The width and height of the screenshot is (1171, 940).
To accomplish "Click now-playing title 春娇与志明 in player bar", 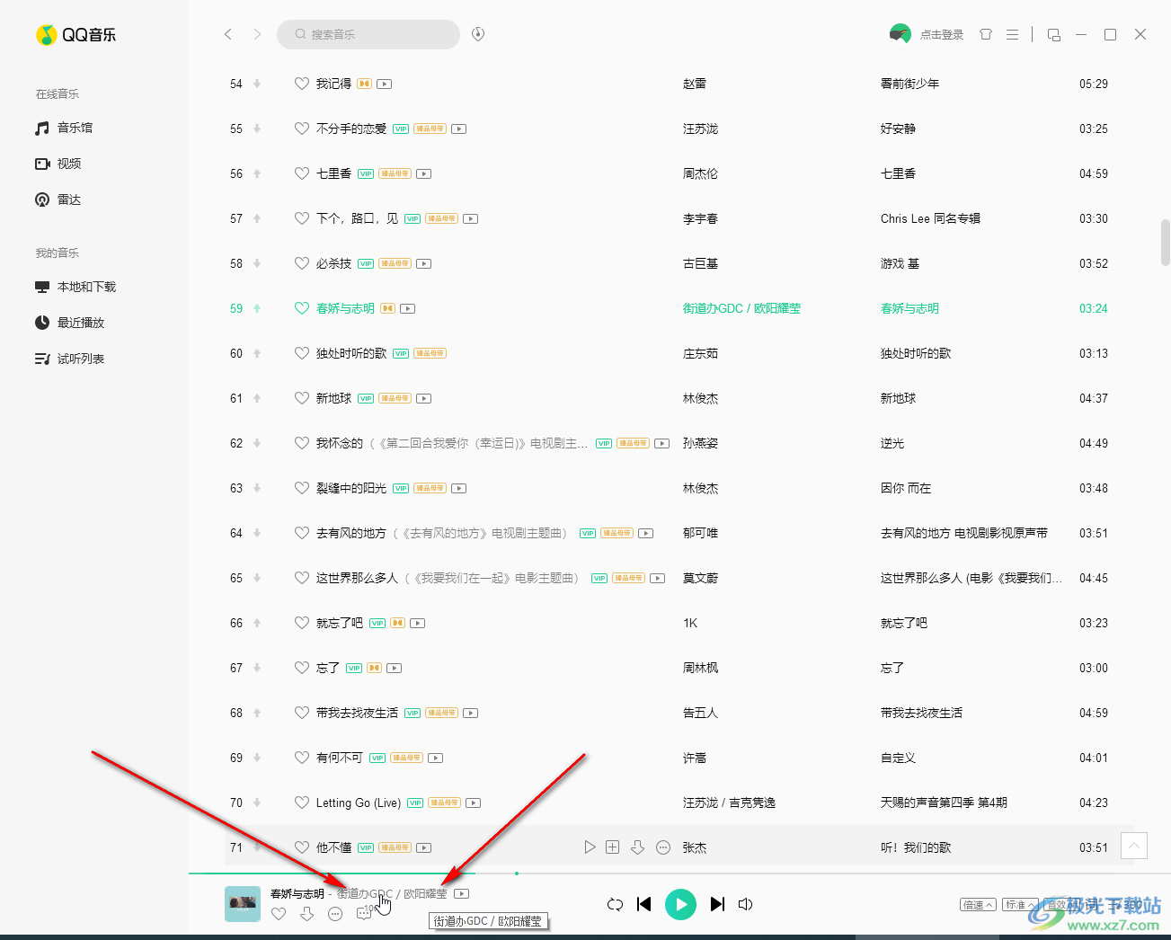I will [x=297, y=894].
